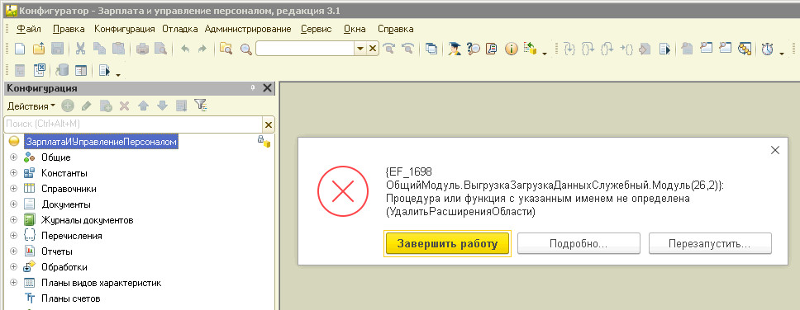This screenshot has width=800, height=310.
Task: Click the filter icon in Configuration panel
Action: (x=201, y=106)
